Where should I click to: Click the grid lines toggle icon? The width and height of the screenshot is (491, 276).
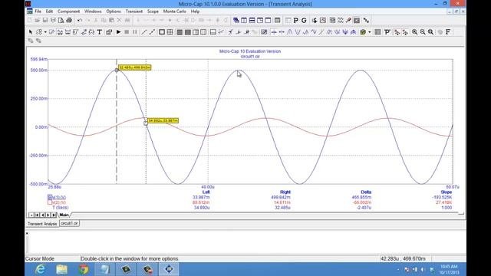point(170,32)
